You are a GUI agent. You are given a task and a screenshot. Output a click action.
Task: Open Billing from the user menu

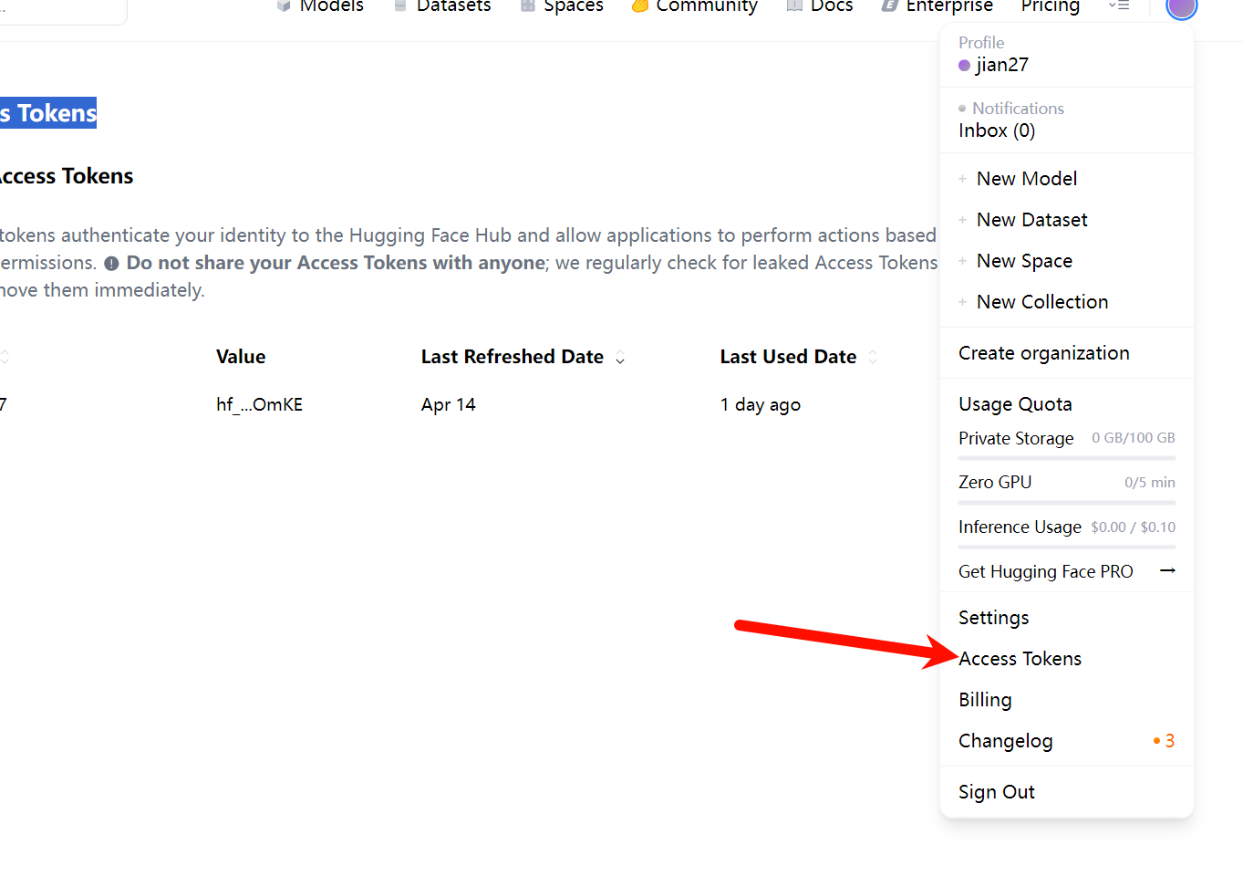tap(985, 700)
